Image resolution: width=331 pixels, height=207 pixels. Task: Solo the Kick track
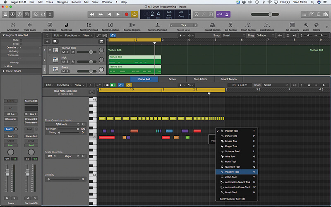click(x=67, y=62)
